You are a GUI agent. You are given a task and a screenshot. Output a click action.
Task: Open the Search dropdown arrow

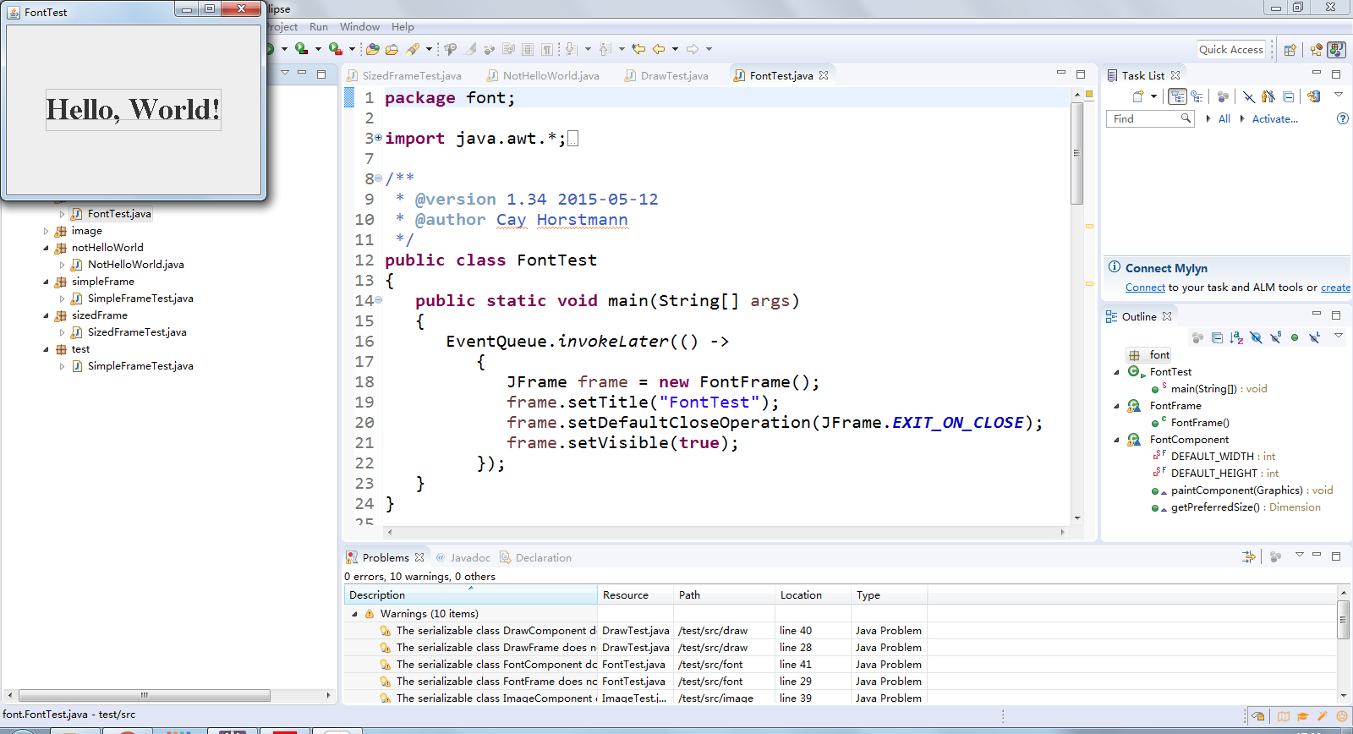(429, 49)
